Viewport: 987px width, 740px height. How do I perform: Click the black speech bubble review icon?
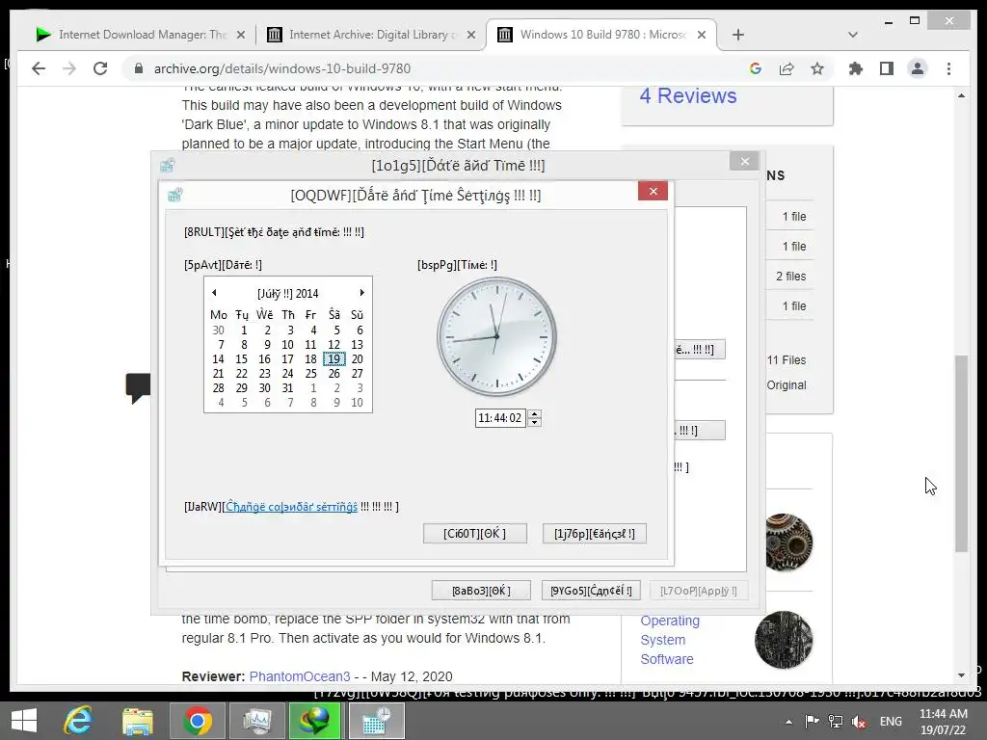click(138, 387)
